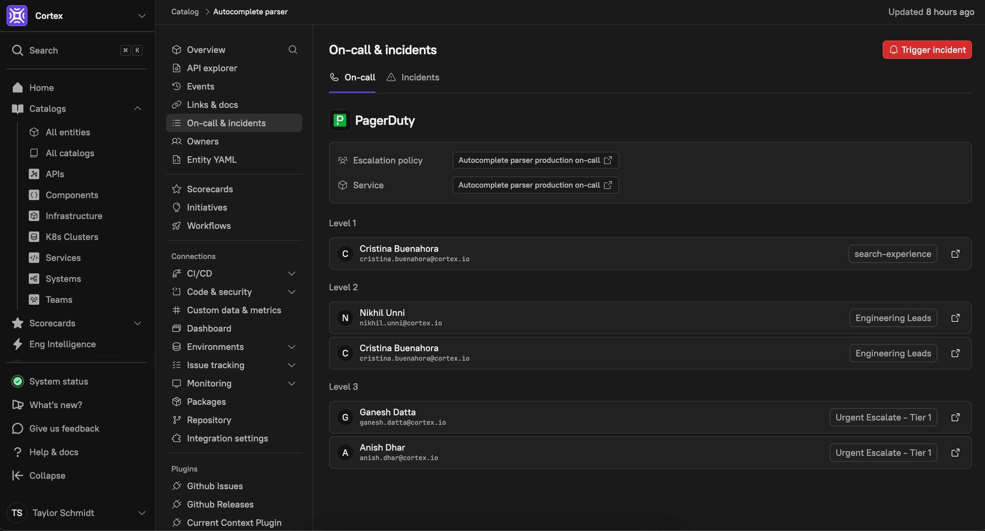Collapse the Catalogs section
The width and height of the screenshot is (985, 531).
138,109
